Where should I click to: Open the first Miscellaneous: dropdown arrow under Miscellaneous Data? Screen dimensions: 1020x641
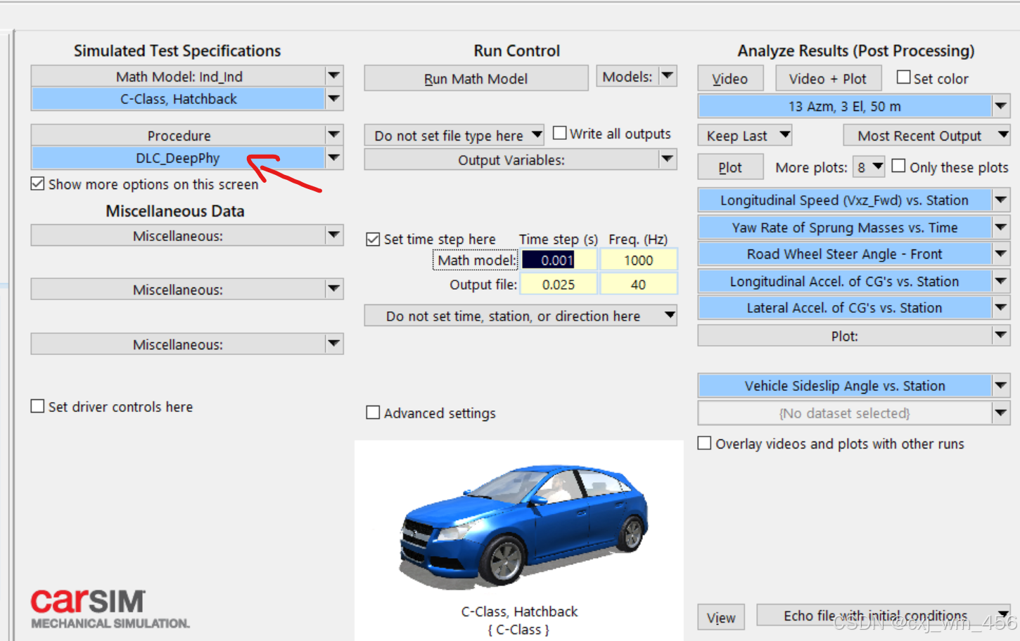(334, 235)
